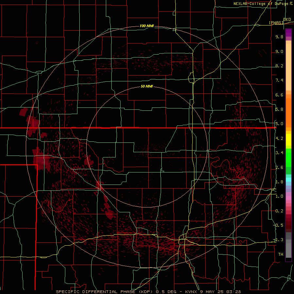Image resolution: width=294 pixels, height=294 pixels.
Task: Click the 1.0 legend value
Action: (279, 196)
